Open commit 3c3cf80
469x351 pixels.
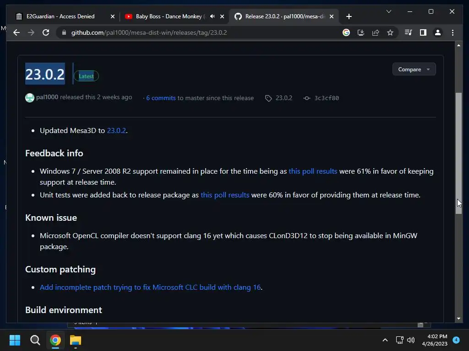(x=321, y=98)
